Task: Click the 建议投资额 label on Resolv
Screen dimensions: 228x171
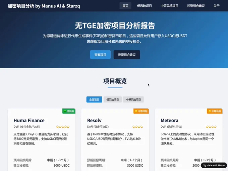Action: [x=95, y=166]
